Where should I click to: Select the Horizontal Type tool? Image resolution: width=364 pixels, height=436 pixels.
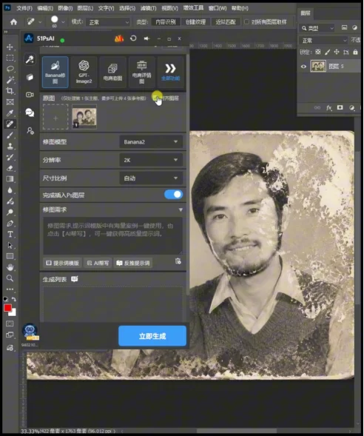point(10,235)
